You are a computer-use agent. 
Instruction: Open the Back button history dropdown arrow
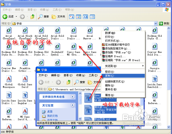tap(16, 17)
